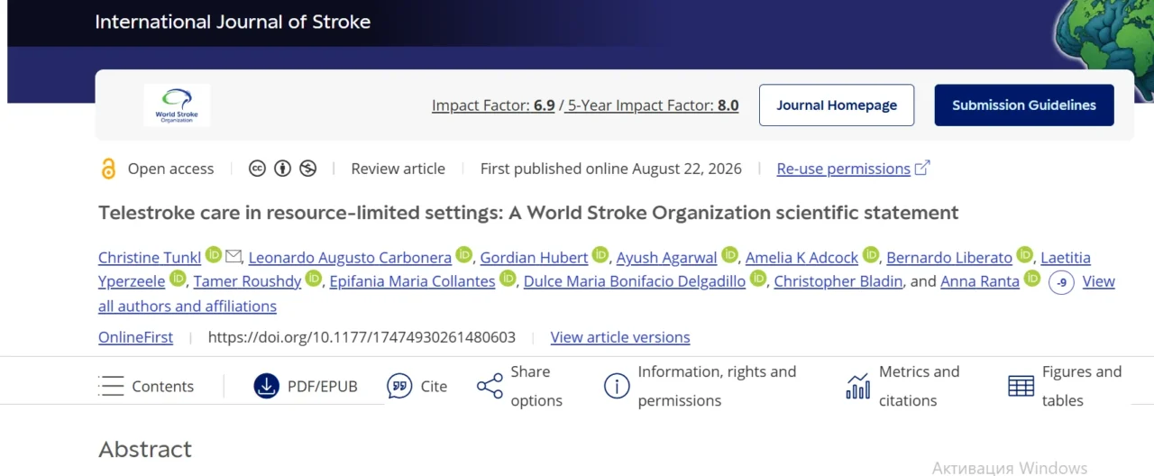1154x476 pixels.
Task: Click the PDF/EPUB download icon
Action: (x=266, y=386)
